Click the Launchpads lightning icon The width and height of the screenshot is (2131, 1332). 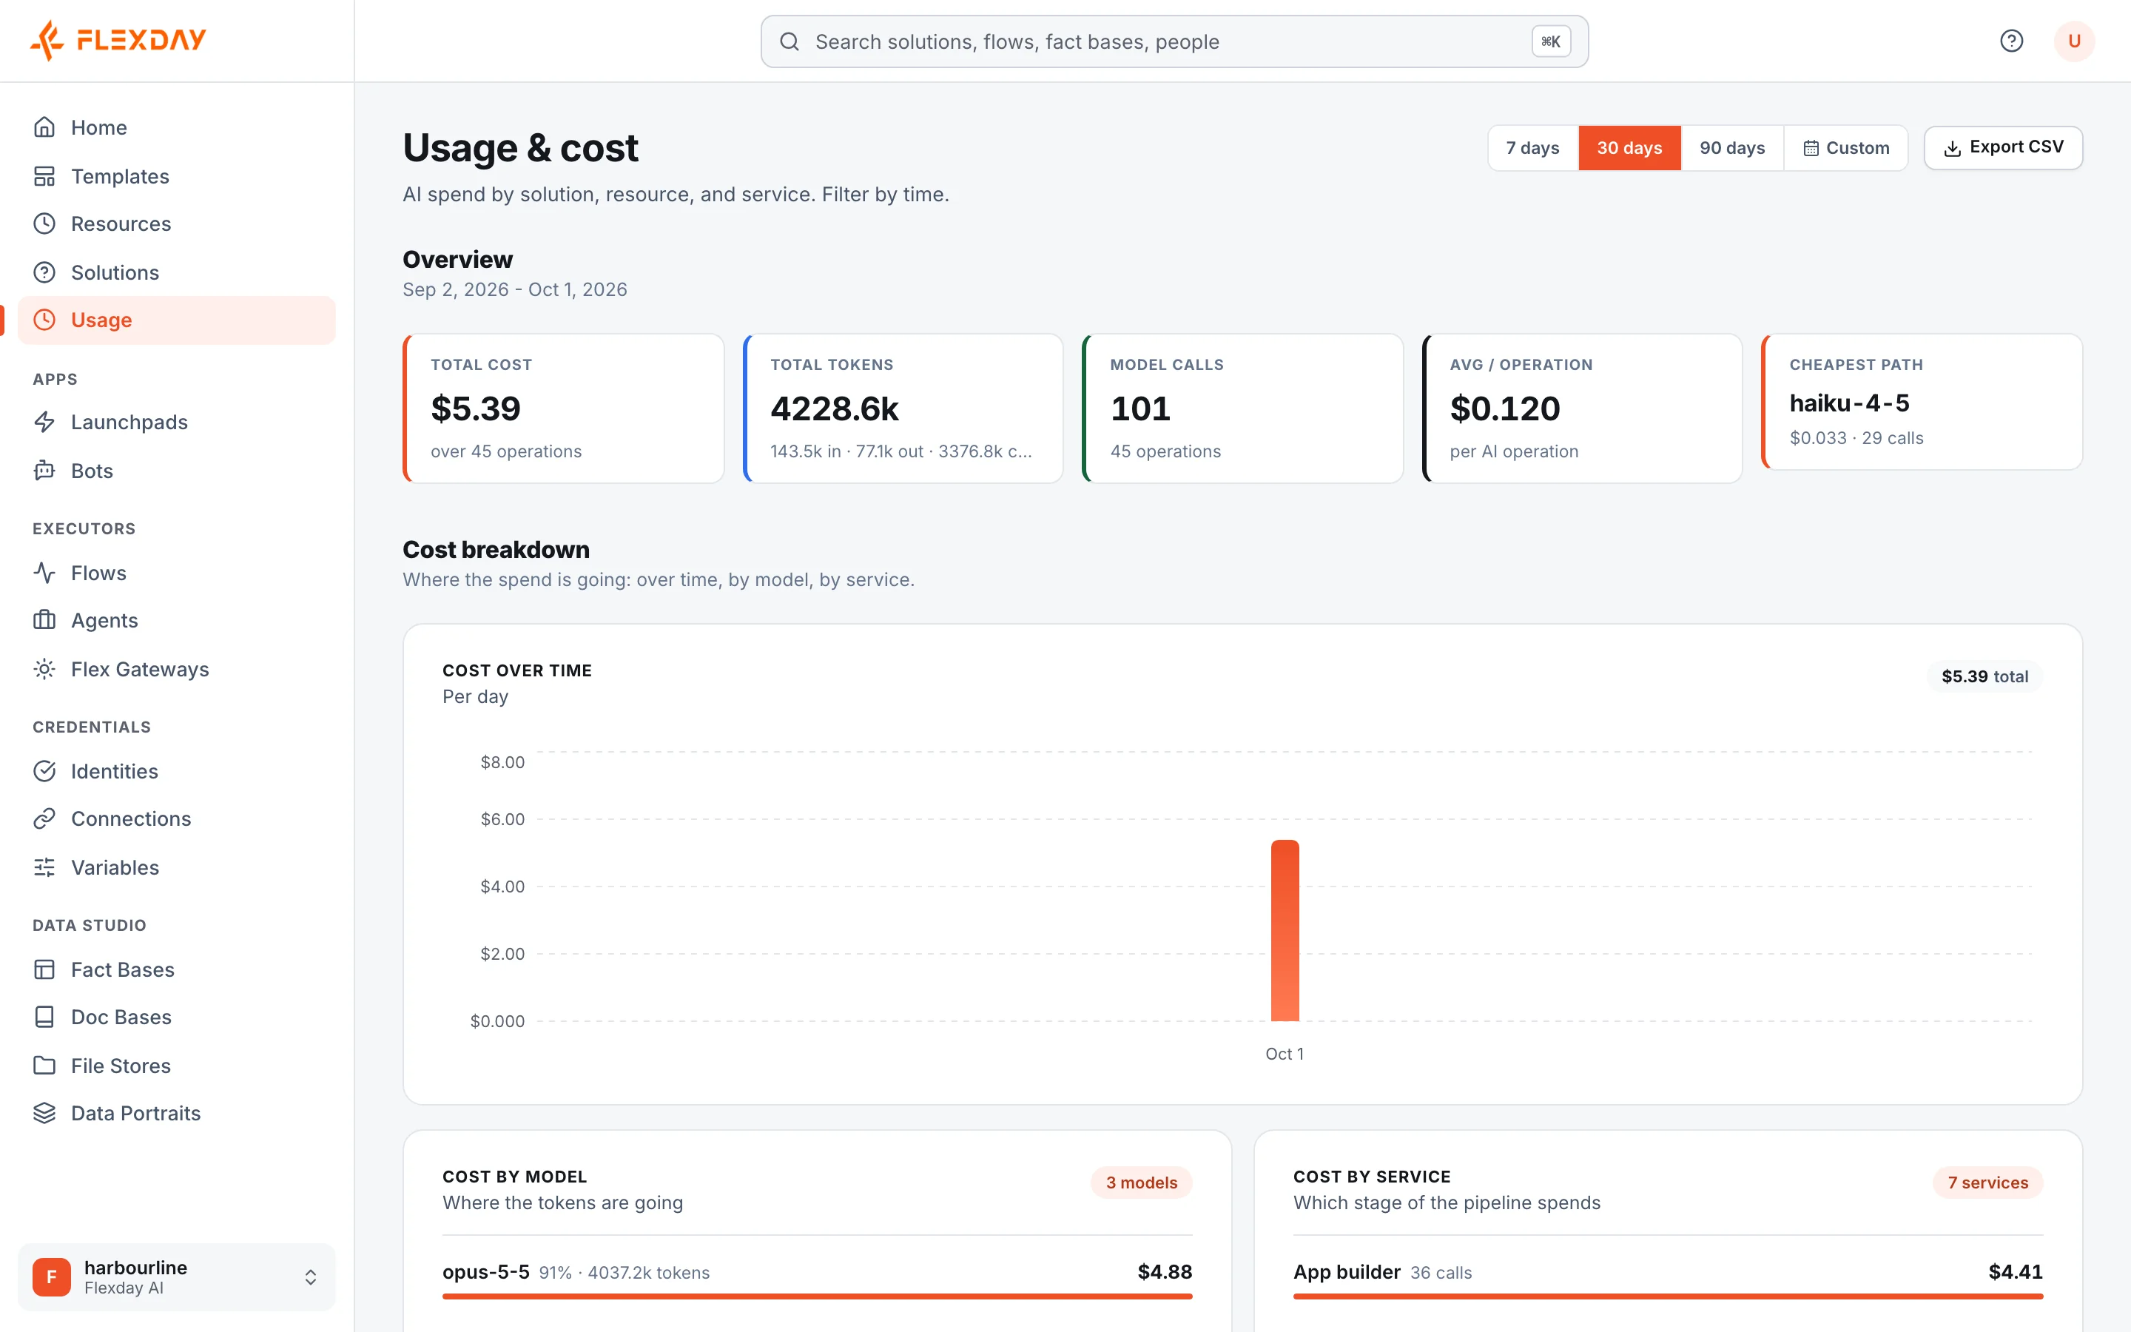coord(44,422)
